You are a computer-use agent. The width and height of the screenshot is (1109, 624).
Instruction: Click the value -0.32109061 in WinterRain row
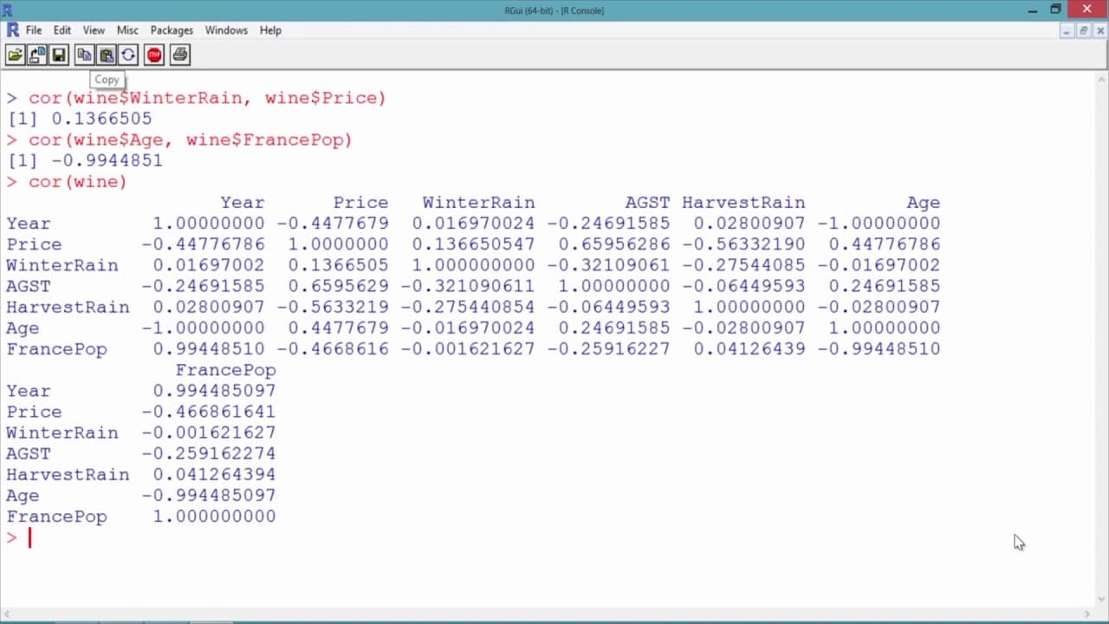tap(608, 265)
